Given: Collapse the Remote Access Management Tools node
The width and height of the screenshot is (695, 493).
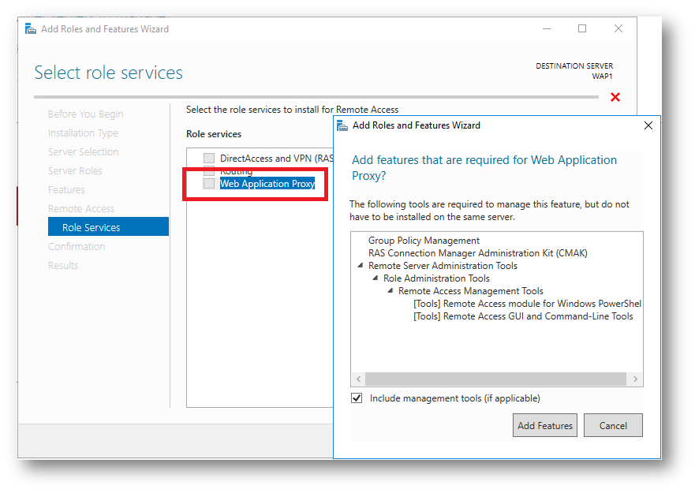Looking at the screenshot, I should coord(390,291).
